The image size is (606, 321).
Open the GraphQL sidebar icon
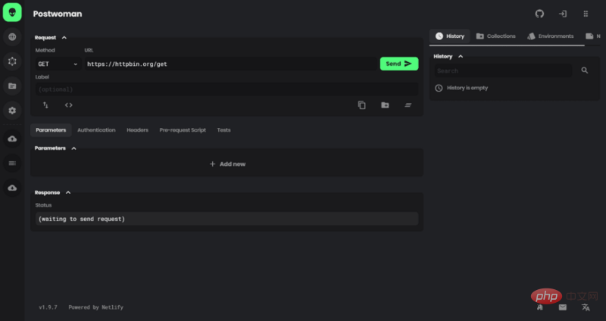12,61
